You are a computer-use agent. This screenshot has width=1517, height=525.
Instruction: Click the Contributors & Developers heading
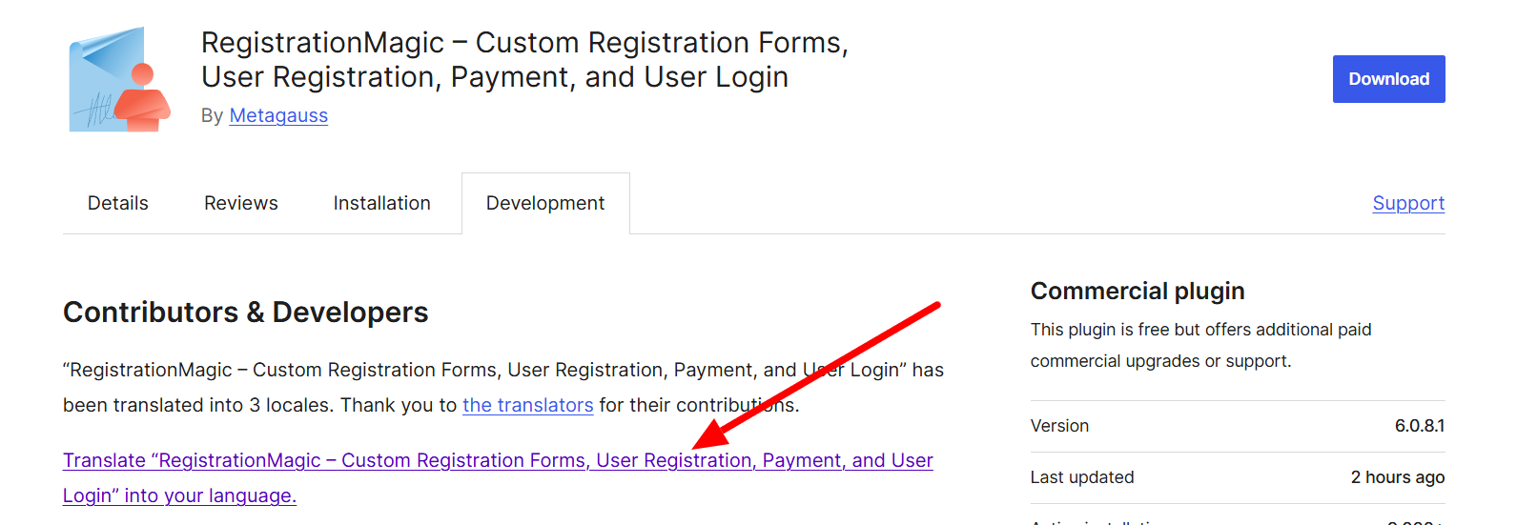pyautogui.click(x=245, y=313)
